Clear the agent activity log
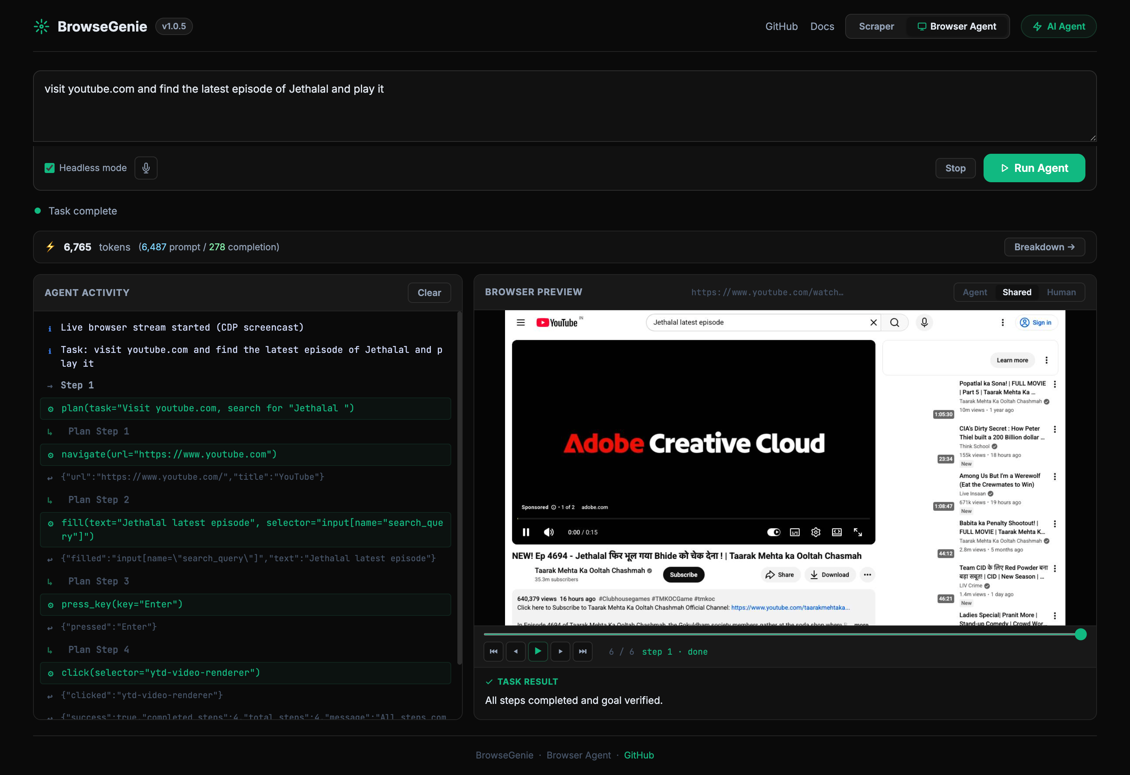This screenshot has width=1130, height=775. (x=429, y=293)
